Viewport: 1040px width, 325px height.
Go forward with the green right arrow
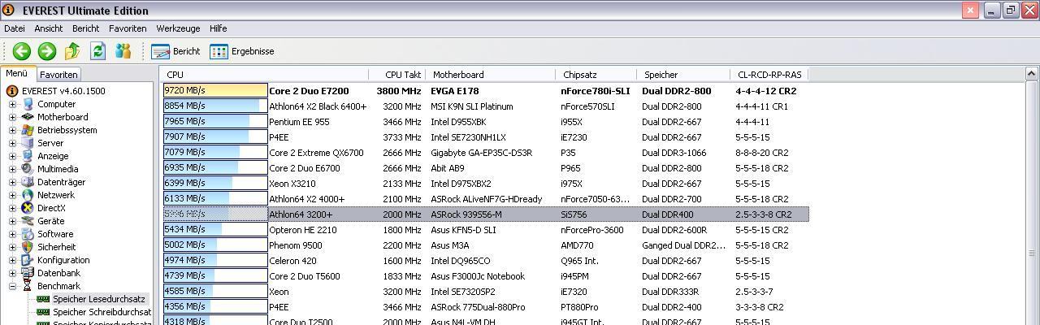(x=47, y=51)
